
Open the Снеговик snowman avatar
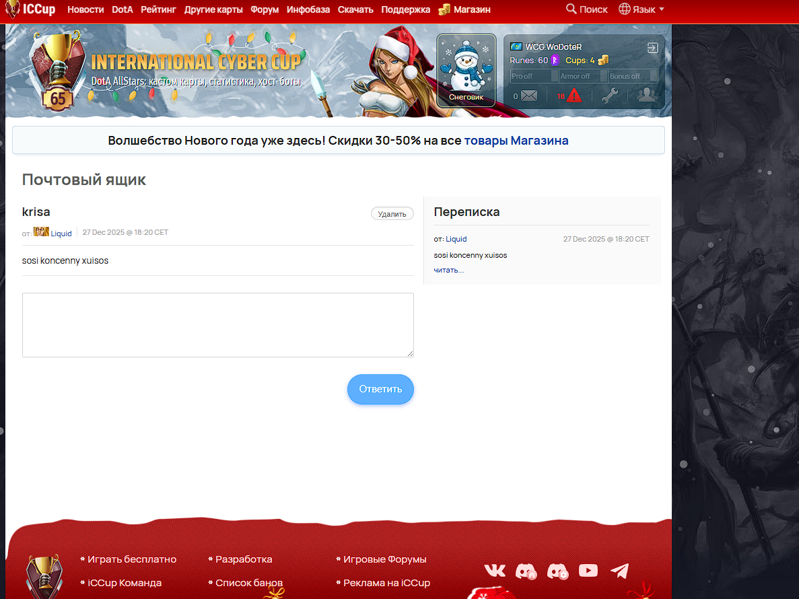[466, 70]
